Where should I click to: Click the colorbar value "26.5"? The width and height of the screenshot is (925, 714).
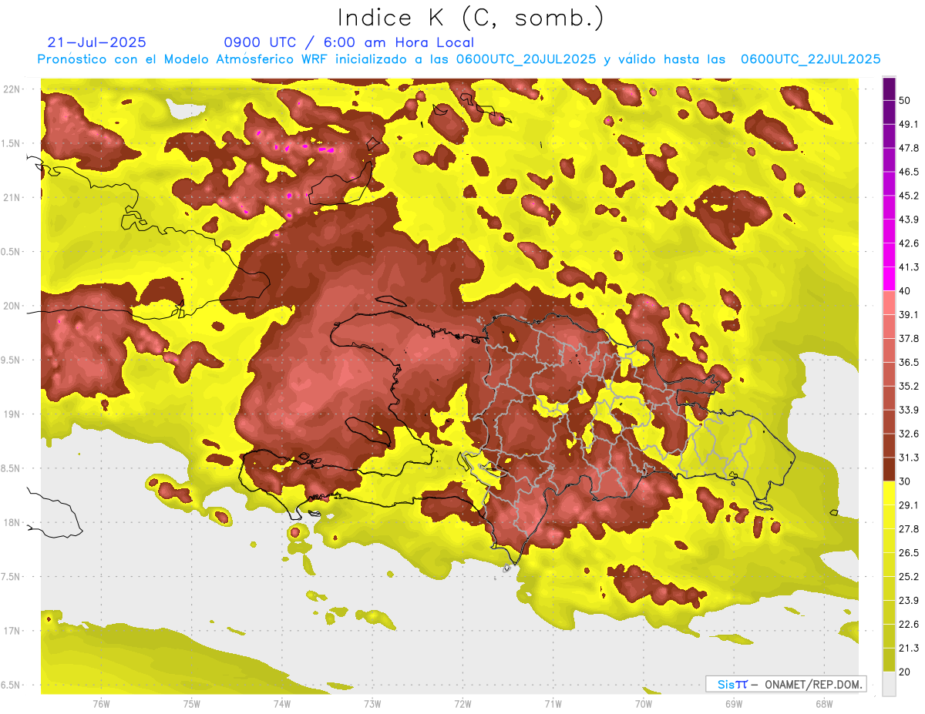coord(909,552)
